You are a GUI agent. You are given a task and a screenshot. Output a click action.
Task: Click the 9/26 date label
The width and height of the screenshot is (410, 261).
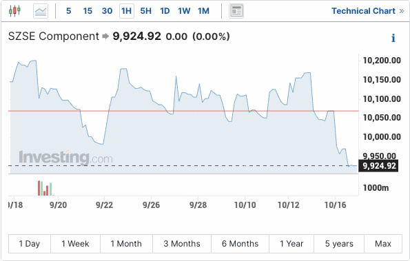pos(151,205)
